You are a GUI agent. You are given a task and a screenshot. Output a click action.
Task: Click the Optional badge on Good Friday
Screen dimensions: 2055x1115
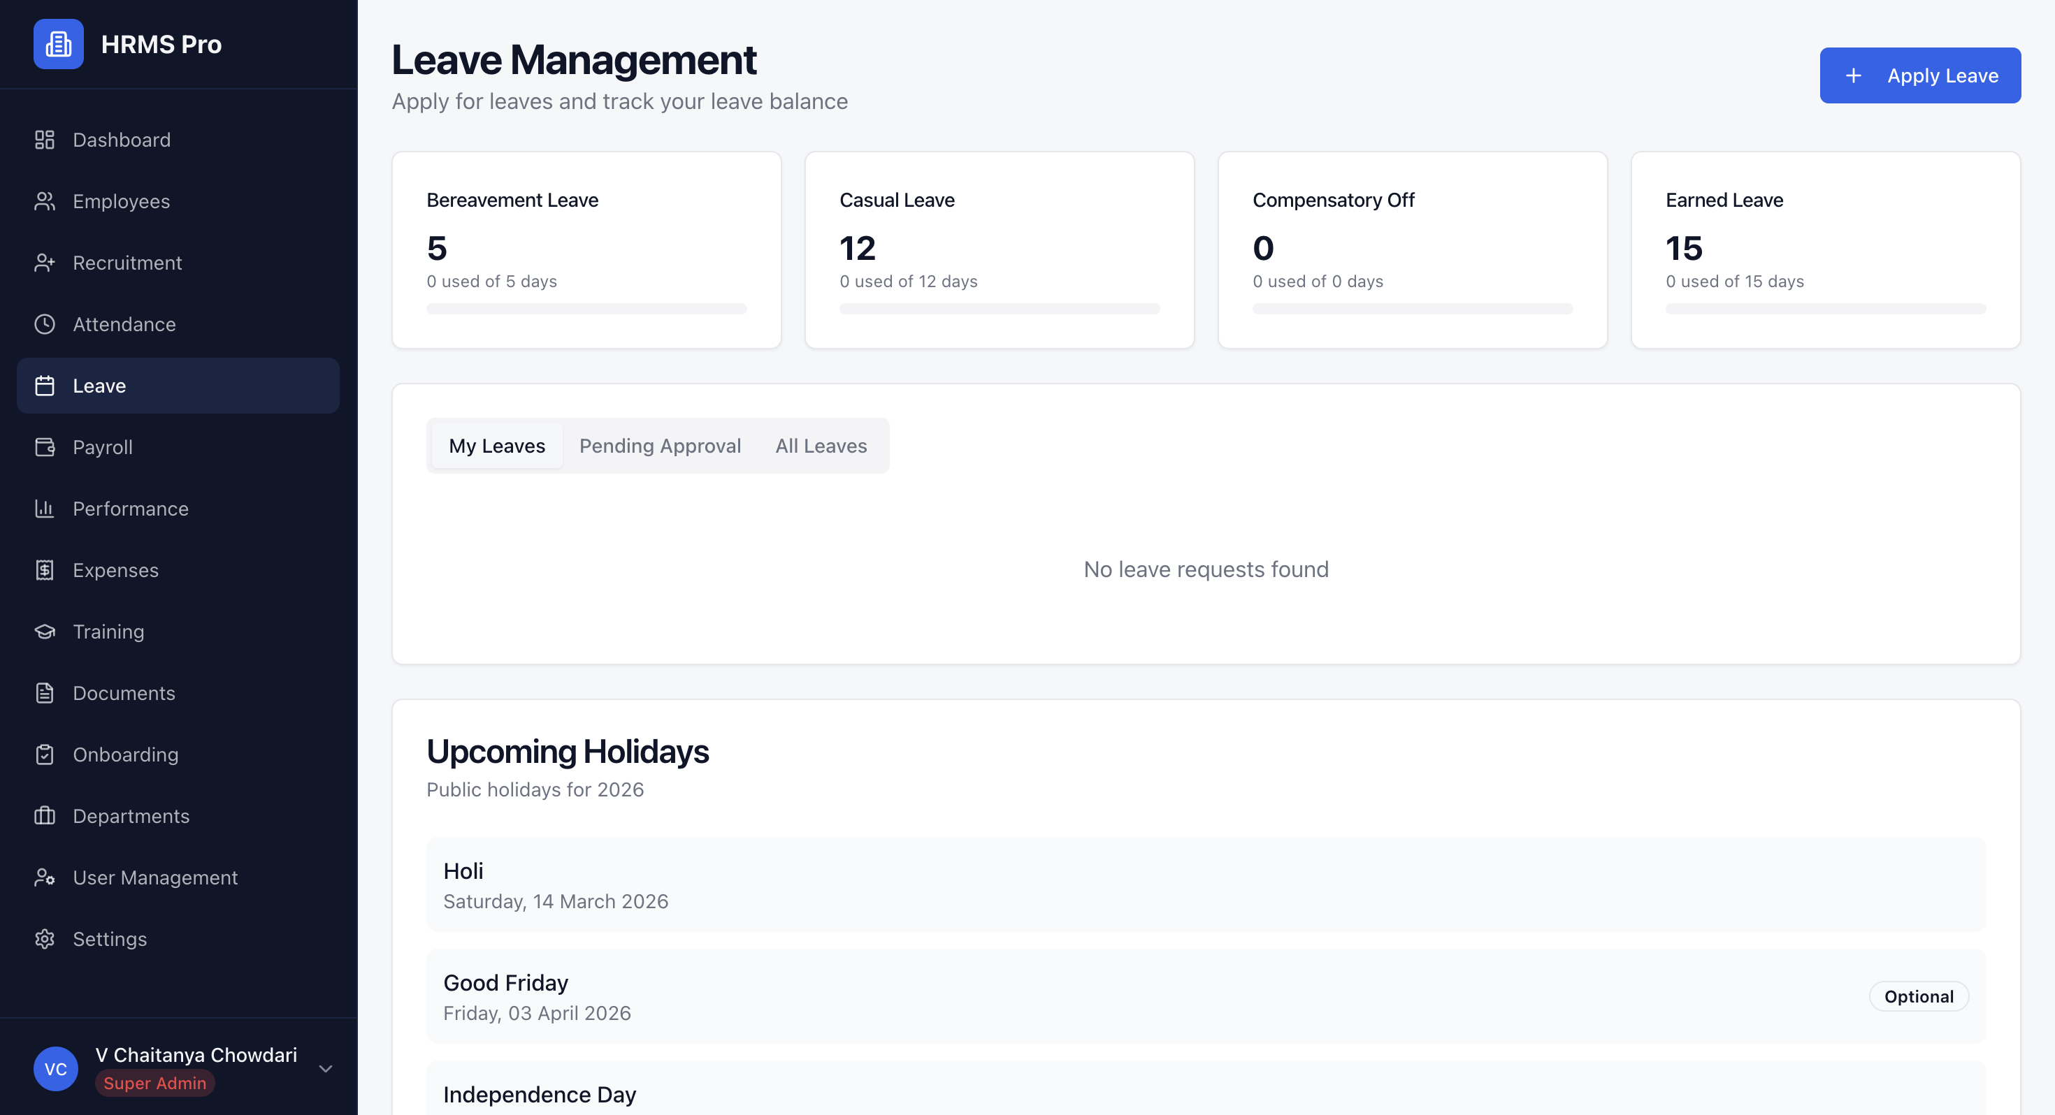1919,996
